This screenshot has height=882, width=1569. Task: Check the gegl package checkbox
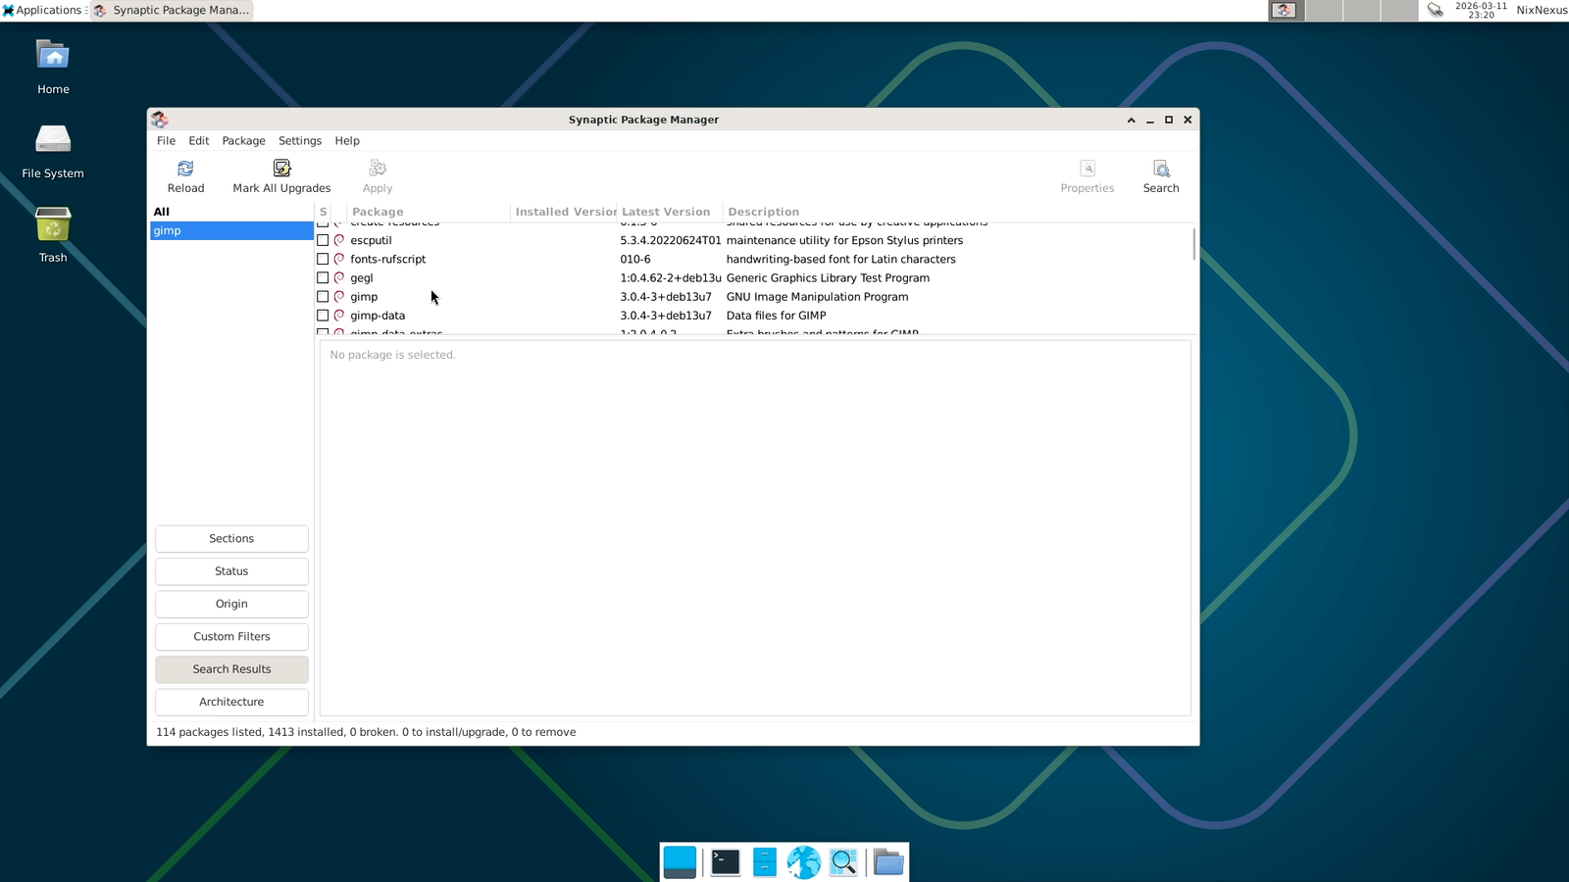click(323, 277)
